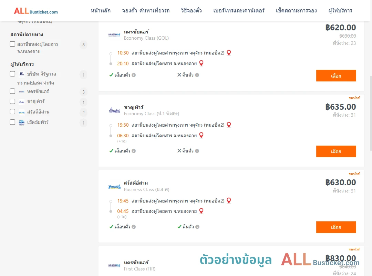Viewport: 372px width, 276px height.
Task: Click the ผู้ให้บริการ filter heading in the sidebar
Action: point(22,64)
